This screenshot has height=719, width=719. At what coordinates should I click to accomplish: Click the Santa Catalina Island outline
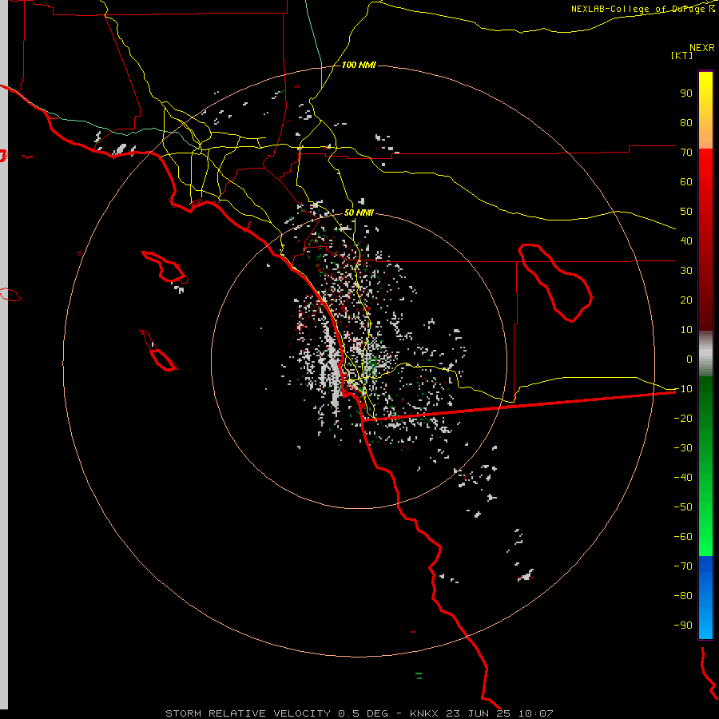(165, 266)
